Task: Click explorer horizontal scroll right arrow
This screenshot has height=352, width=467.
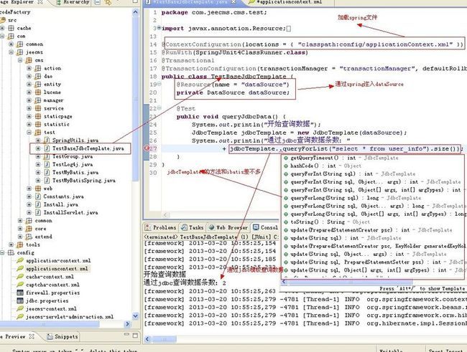Action: pyautogui.click(x=128, y=324)
